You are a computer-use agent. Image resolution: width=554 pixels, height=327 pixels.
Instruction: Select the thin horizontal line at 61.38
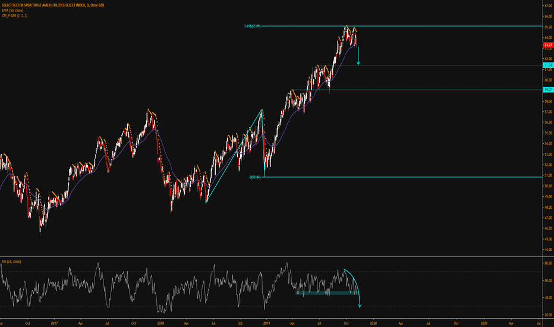point(429,65)
